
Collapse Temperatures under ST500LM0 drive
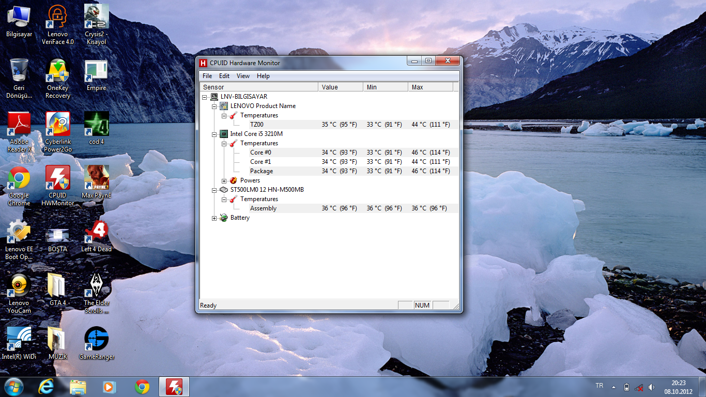coord(224,199)
